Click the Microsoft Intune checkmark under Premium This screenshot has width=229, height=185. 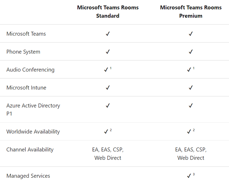(191, 88)
